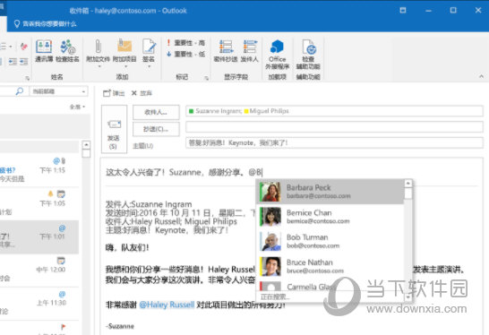Open the message received at 下午 1:15
This screenshot has height=335, width=489.
pyautogui.click(x=39, y=170)
